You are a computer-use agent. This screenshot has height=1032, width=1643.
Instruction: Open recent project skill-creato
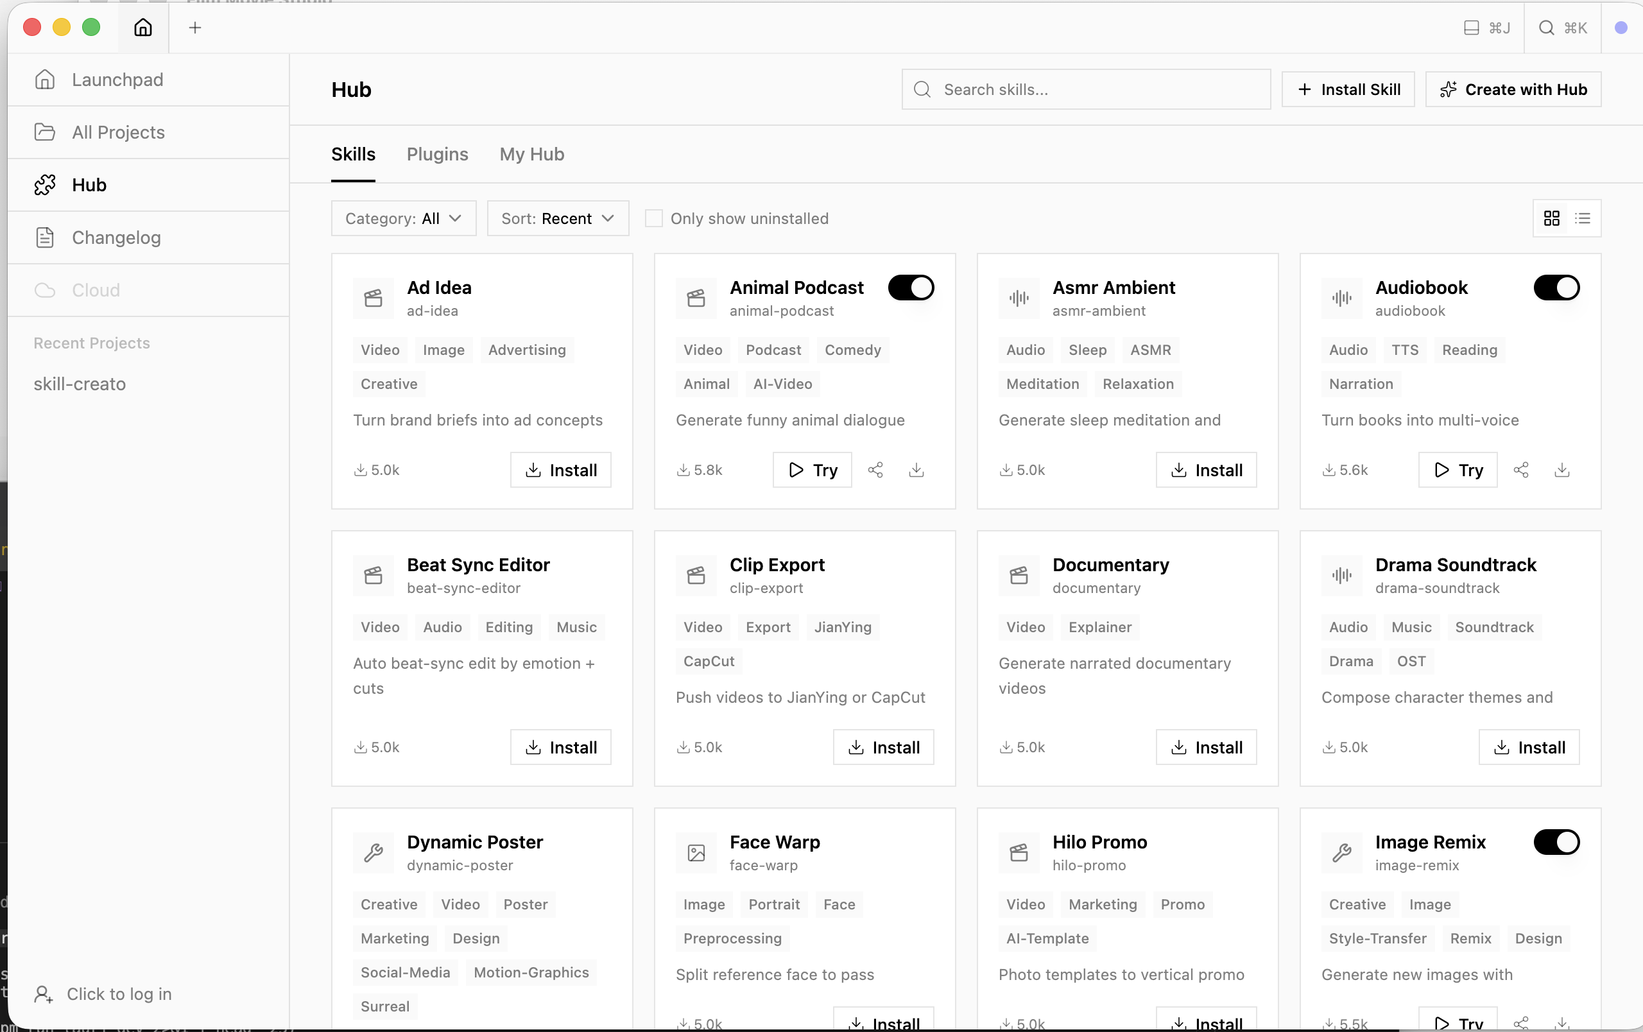click(x=80, y=384)
